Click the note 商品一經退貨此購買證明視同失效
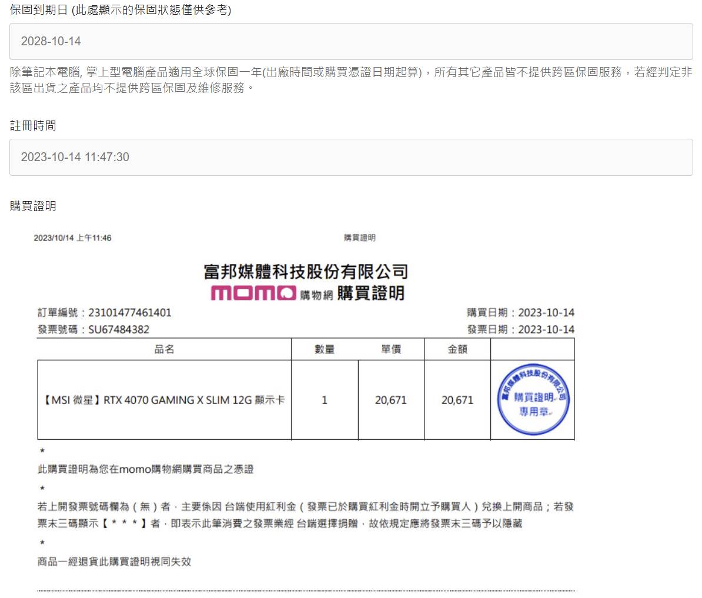Image resolution: width=702 pixels, height=598 pixels. click(114, 562)
